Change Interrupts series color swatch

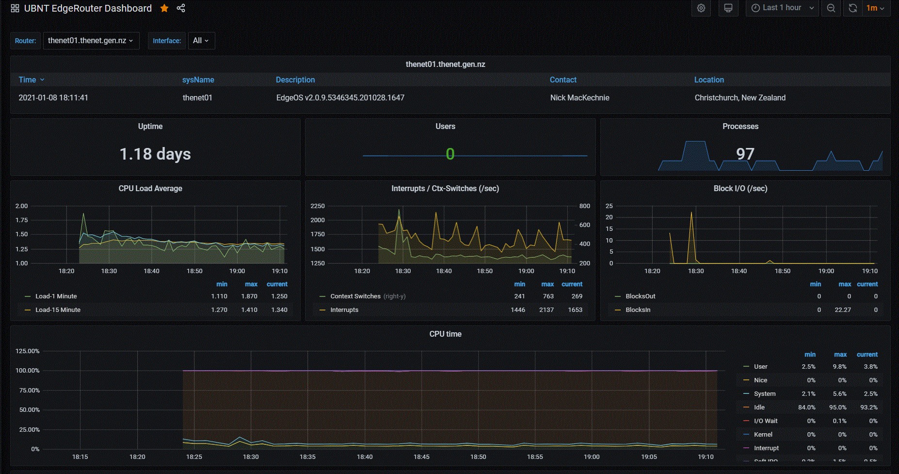point(322,310)
